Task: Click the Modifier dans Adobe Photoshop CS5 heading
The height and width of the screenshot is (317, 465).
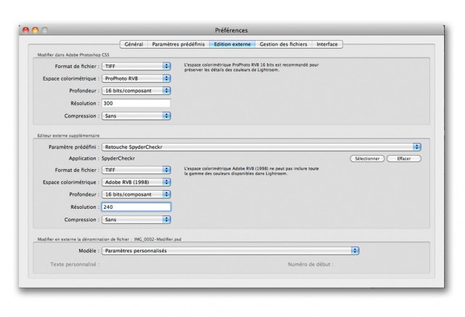Action: tap(73, 55)
